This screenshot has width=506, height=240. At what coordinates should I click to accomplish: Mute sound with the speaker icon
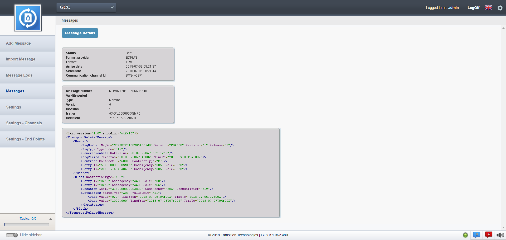tap(500, 235)
